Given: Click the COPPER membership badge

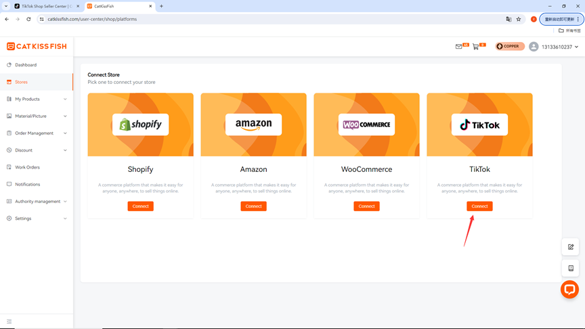Looking at the screenshot, I should click(x=510, y=46).
